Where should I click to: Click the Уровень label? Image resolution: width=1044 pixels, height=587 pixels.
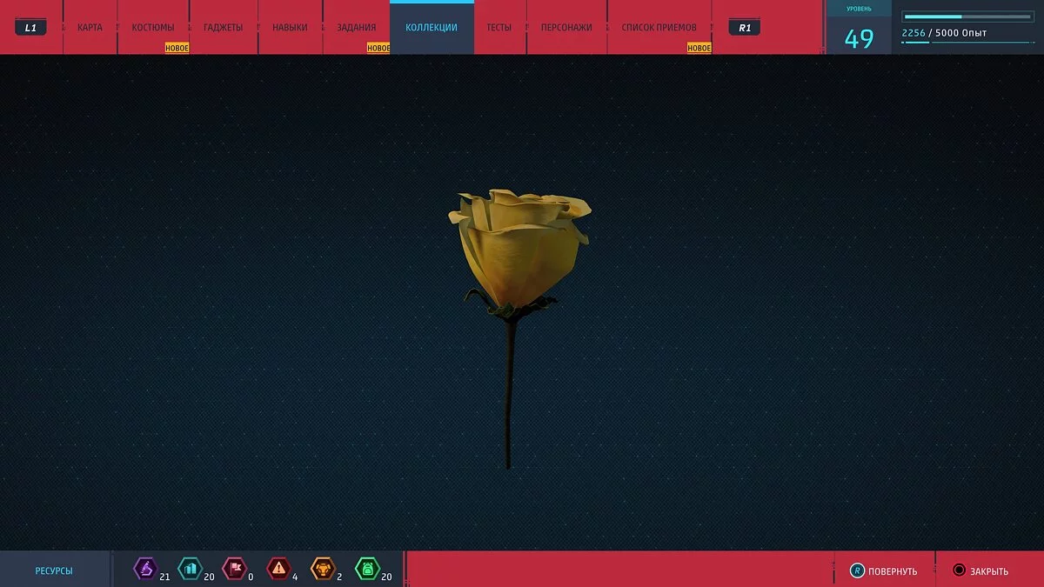coord(859,9)
